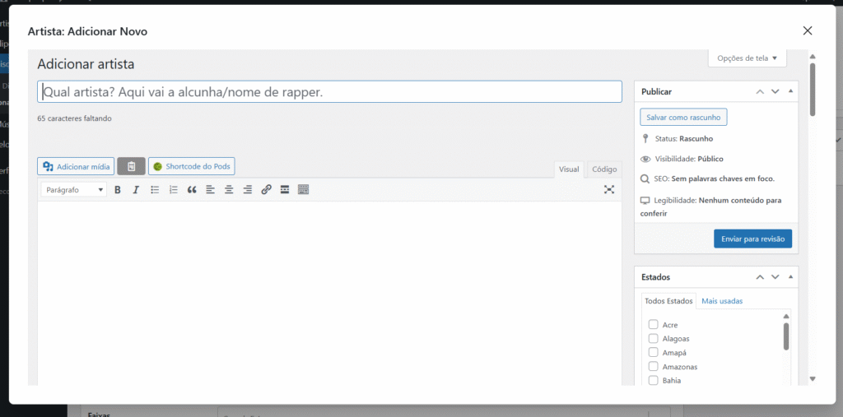
Task: Expand the Opções de tela panel
Action: [x=747, y=58]
